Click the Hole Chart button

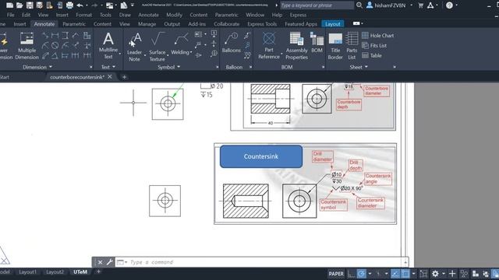[378, 36]
